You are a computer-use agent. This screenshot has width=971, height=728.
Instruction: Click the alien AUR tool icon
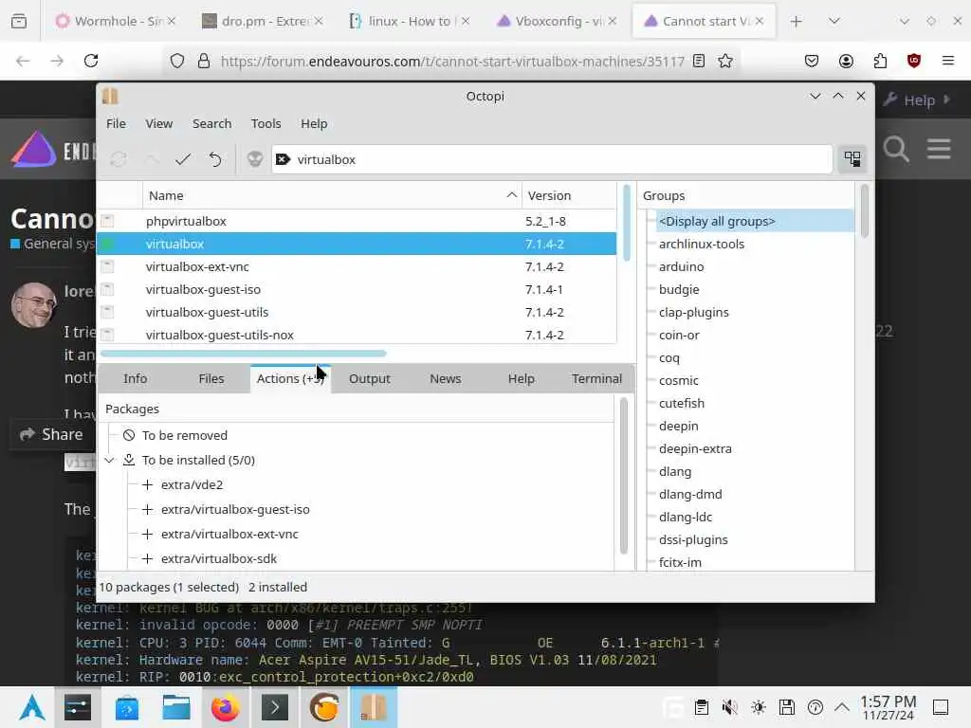pyautogui.click(x=254, y=159)
